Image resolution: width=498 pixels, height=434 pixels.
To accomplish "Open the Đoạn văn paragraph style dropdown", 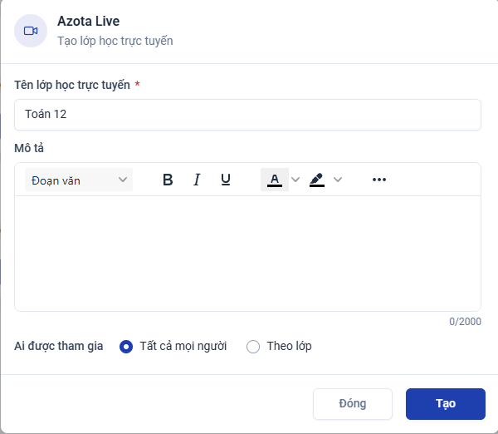I will [79, 180].
